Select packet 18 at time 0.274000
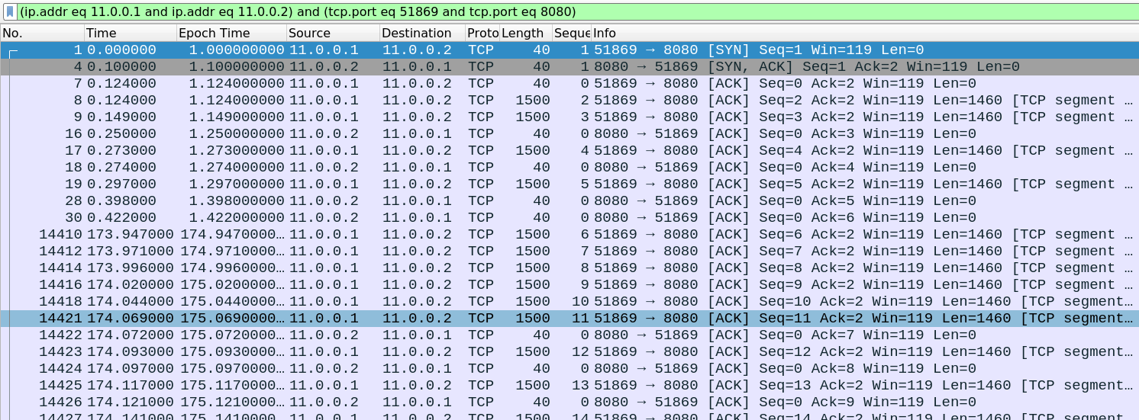 (x=569, y=167)
